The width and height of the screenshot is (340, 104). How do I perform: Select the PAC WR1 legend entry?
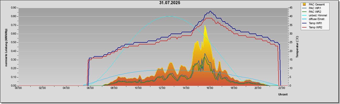click(x=315, y=8)
